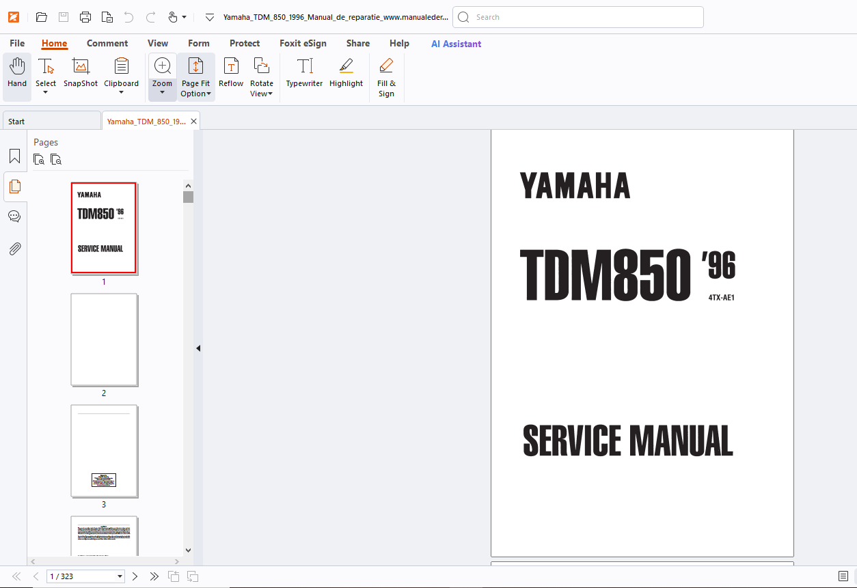
Task: Expand the hand/touch mode dropdown arrow
Action: [x=184, y=17]
